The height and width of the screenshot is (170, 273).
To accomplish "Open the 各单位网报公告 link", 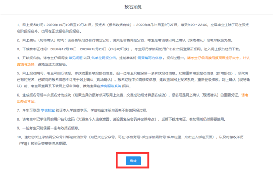I will pos(104,58).
